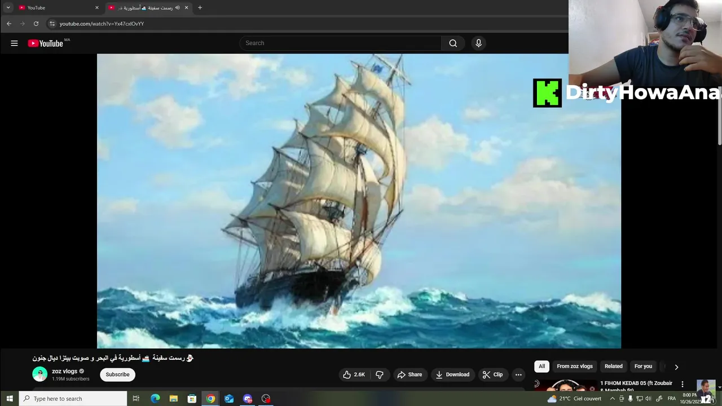Open the Windows Start menu
This screenshot has height=406, width=722.
click(x=10, y=399)
